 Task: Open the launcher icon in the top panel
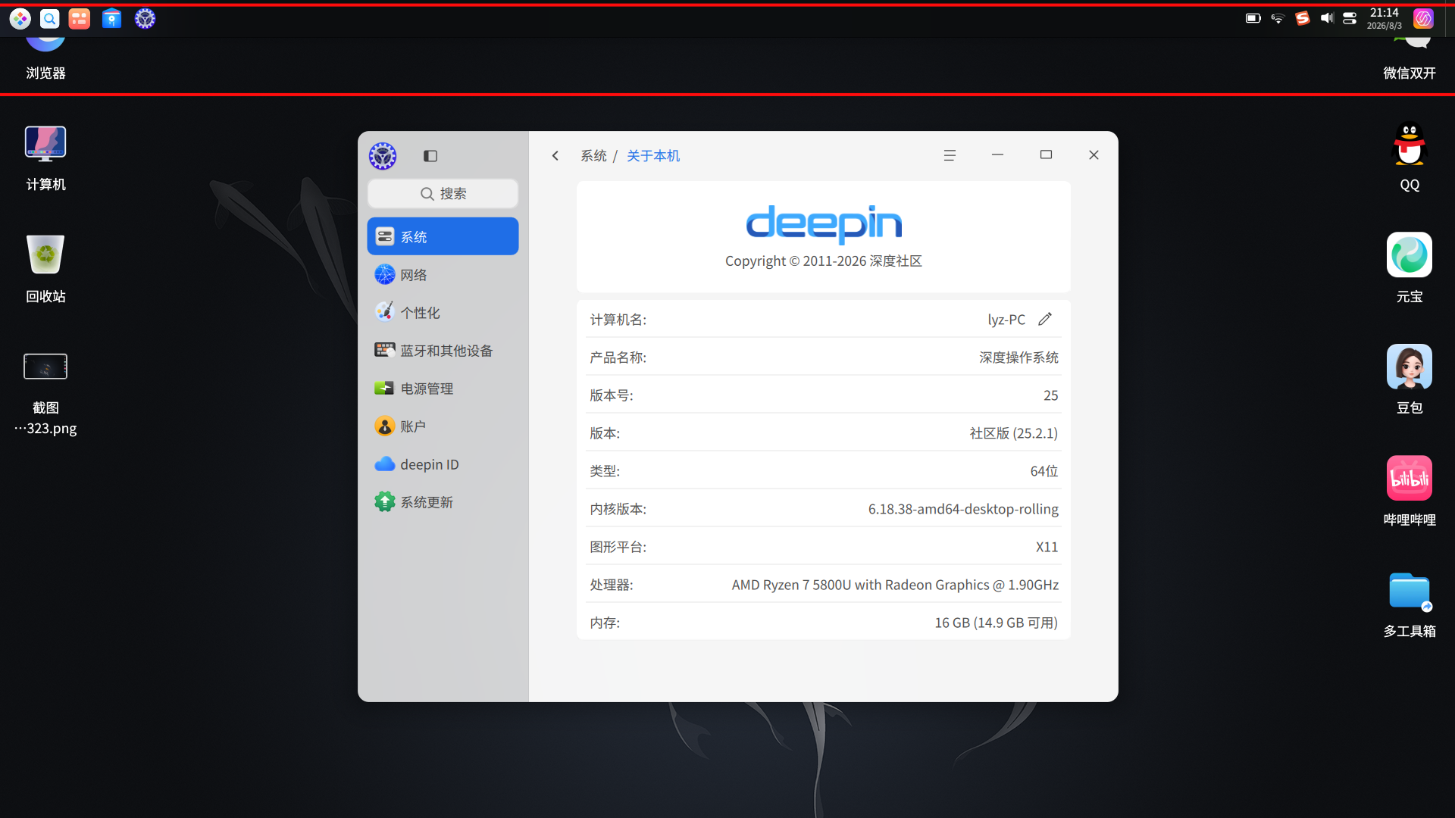[20, 19]
